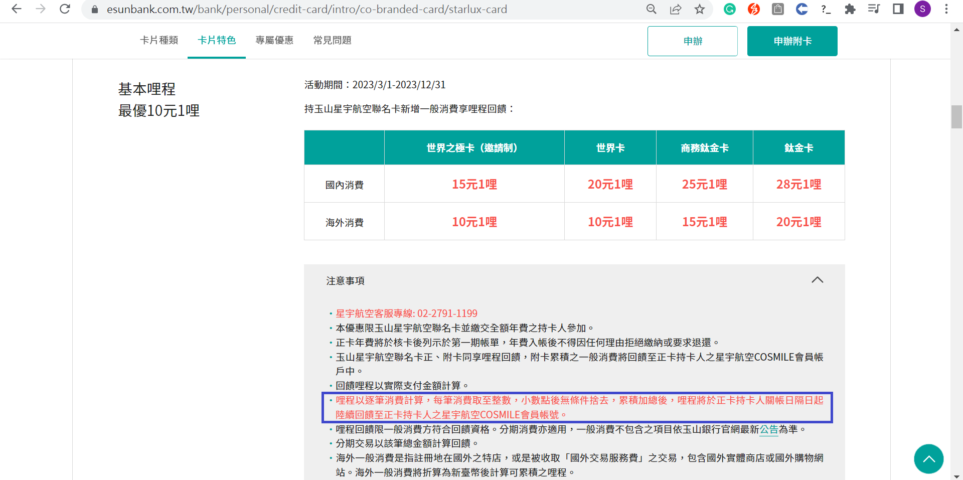Click the 世界卡 海外消費 10元1哩 cell
Screen dimensions: 963x480
(610, 222)
